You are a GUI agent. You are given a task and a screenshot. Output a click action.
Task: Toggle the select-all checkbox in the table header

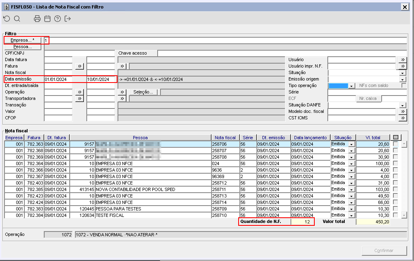(395, 138)
